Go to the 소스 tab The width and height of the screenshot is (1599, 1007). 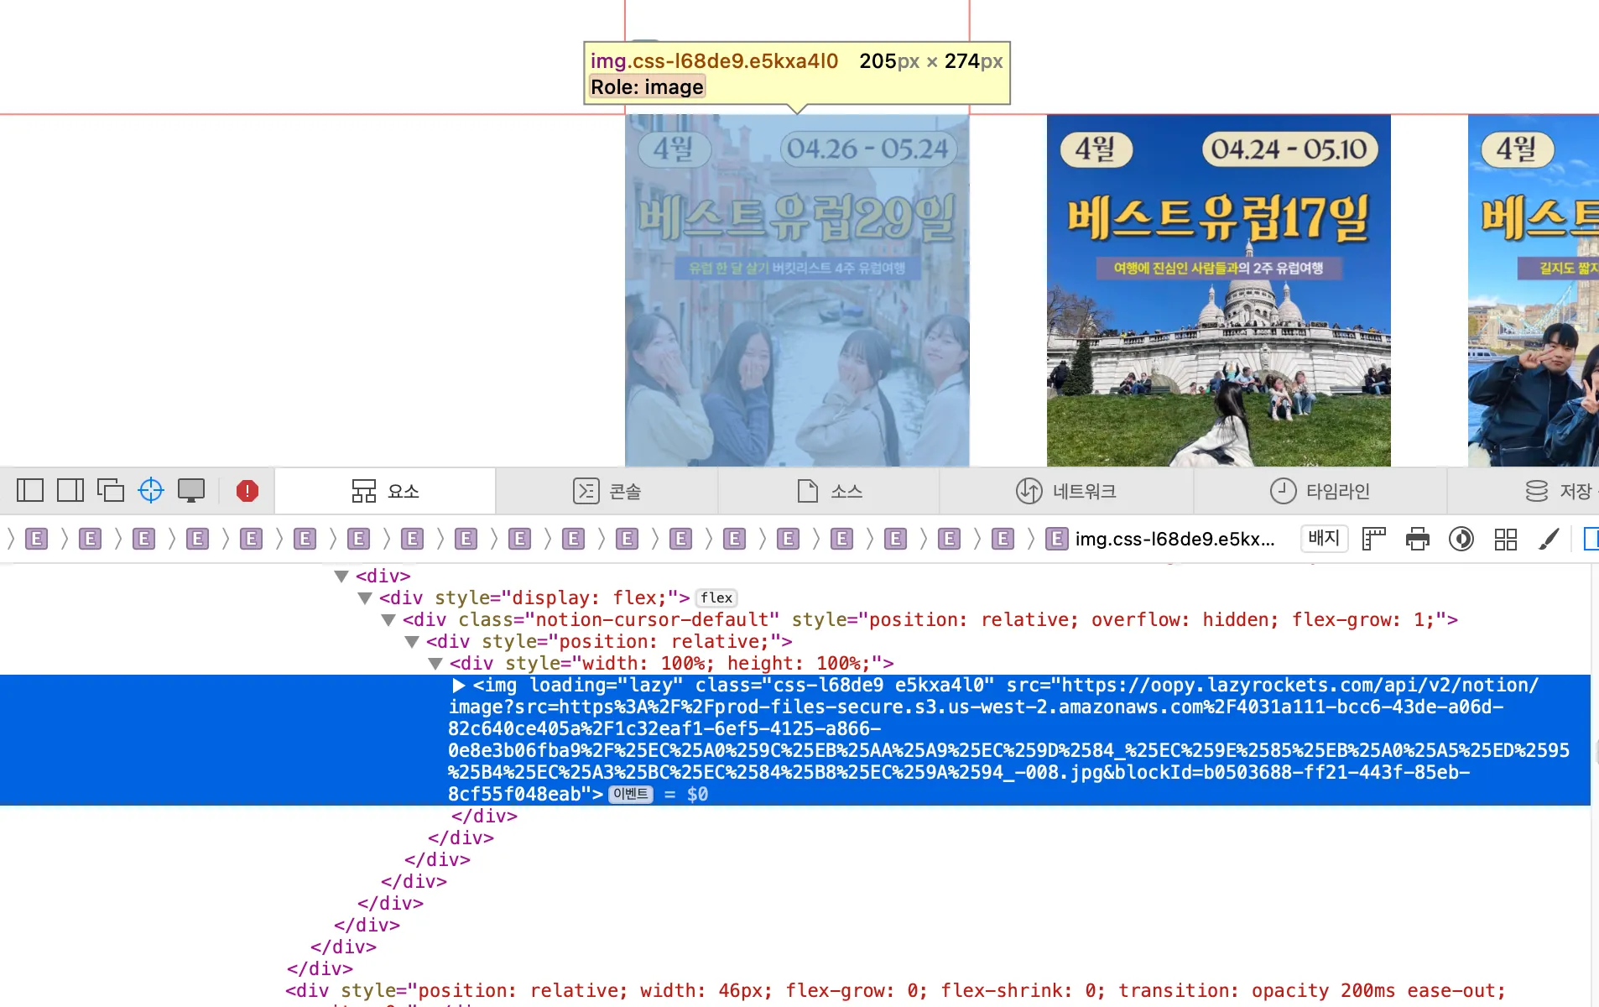point(829,491)
